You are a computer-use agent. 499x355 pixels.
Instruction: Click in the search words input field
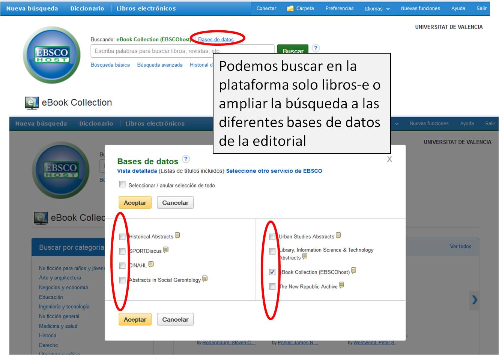[x=182, y=51]
